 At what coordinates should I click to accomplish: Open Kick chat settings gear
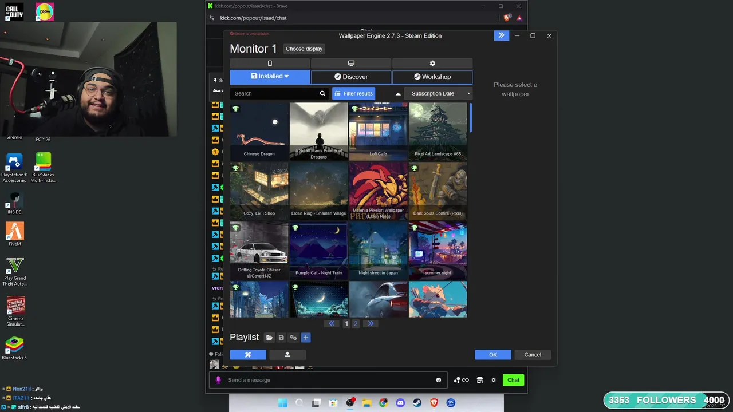[494, 380]
